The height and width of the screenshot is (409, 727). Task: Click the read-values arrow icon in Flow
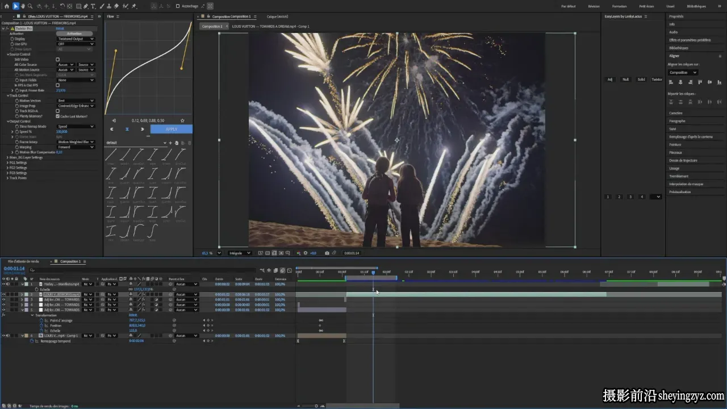coord(114,120)
